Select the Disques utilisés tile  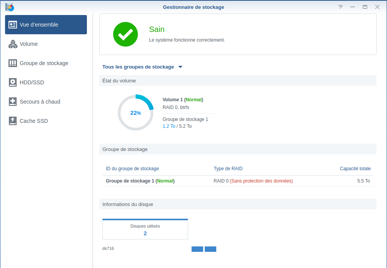[145, 229]
